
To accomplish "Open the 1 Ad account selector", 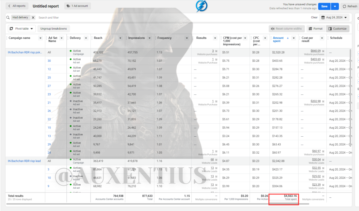I will (78, 6).
